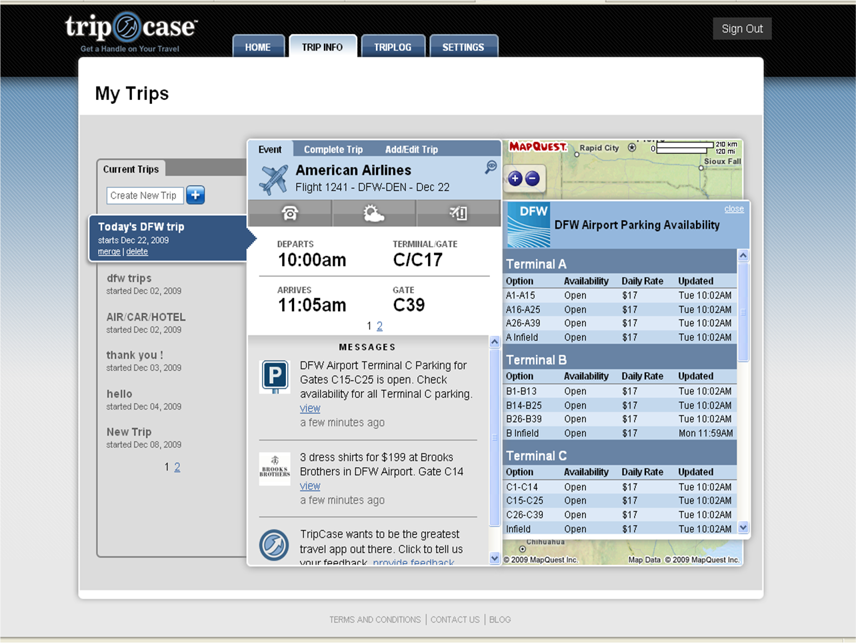
Task: Click the departure time 10:00am
Action: point(312,260)
